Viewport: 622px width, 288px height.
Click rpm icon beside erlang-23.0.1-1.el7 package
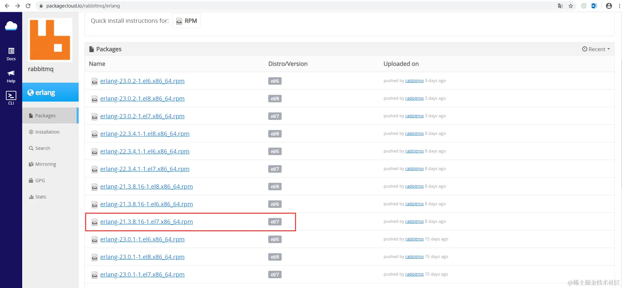pos(95,275)
